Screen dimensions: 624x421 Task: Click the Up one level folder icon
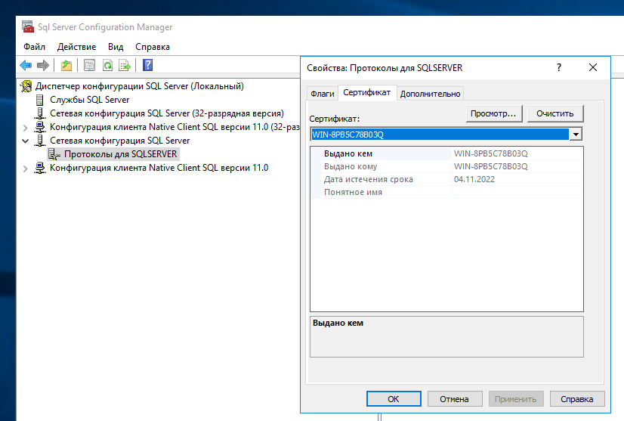click(x=66, y=65)
